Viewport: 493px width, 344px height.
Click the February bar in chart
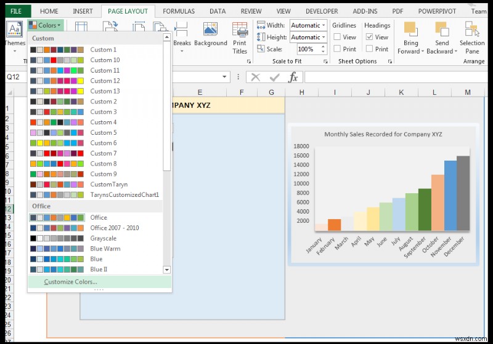click(334, 225)
